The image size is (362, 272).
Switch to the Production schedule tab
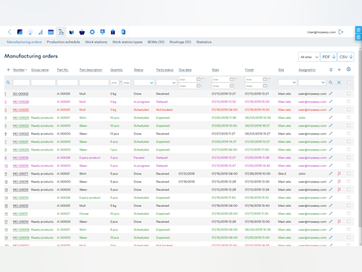tap(63, 42)
